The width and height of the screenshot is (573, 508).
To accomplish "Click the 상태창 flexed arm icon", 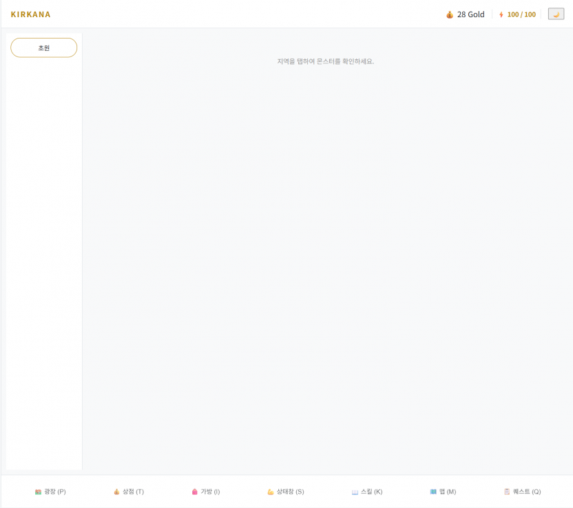I will (271, 492).
